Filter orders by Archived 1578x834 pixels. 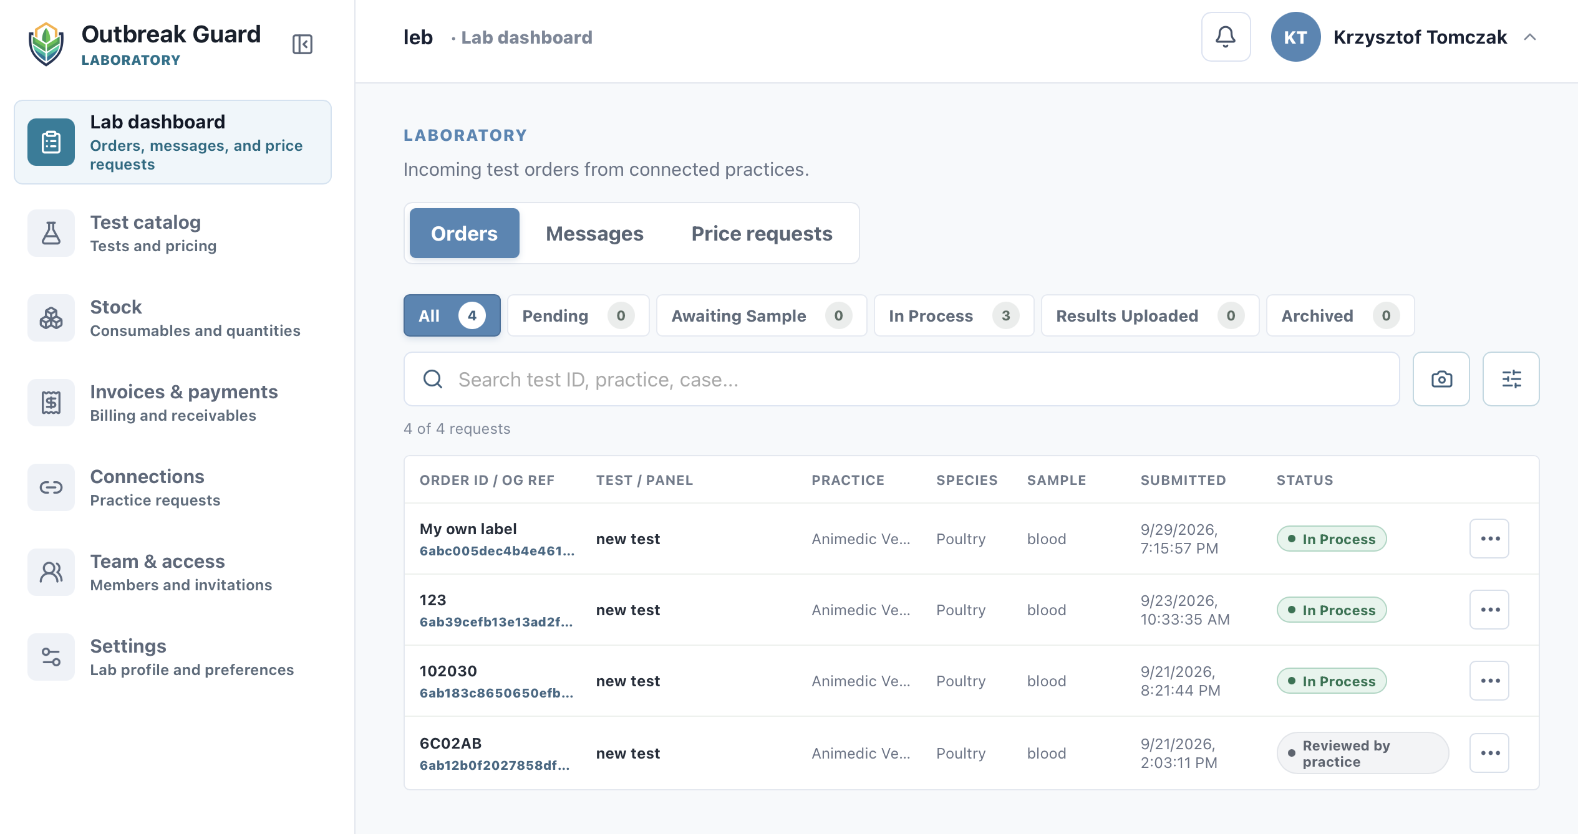tap(1340, 315)
